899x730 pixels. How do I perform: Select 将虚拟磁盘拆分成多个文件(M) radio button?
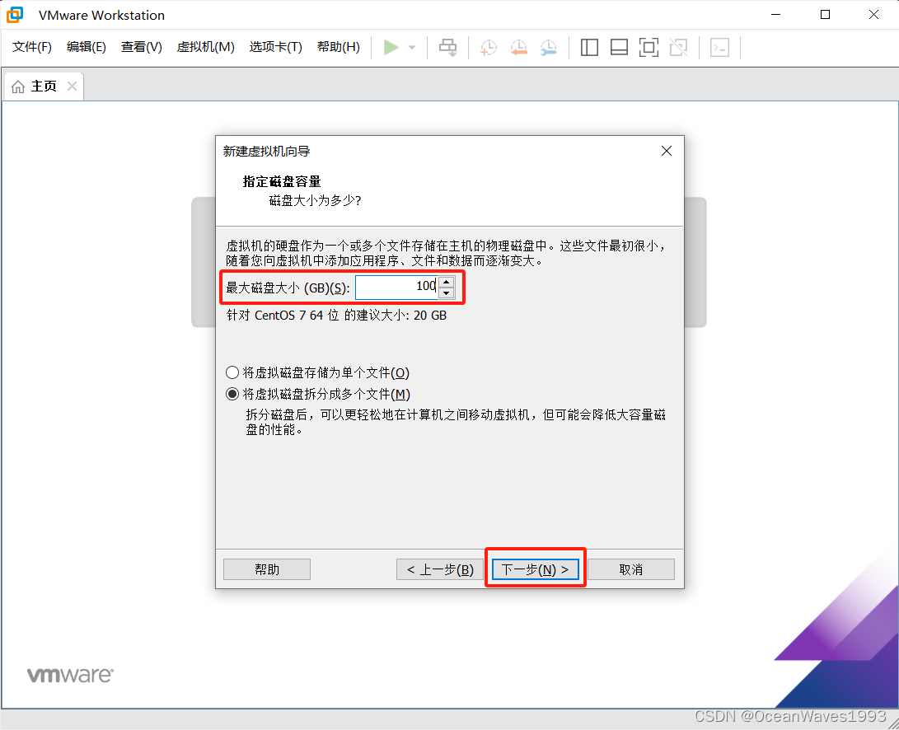pyautogui.click(x=232, y=394)
